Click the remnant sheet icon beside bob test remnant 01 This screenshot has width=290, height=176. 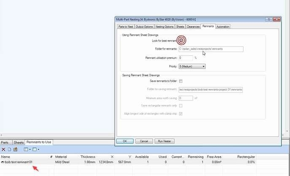[3, 162]
